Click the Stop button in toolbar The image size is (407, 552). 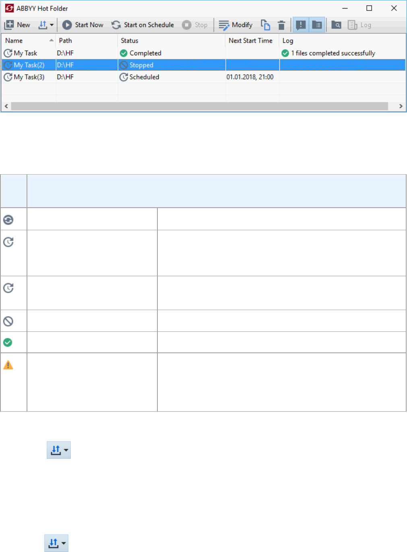coord(195,25)
